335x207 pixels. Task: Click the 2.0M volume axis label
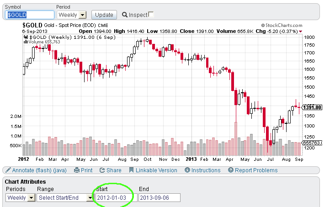point(16,117)
